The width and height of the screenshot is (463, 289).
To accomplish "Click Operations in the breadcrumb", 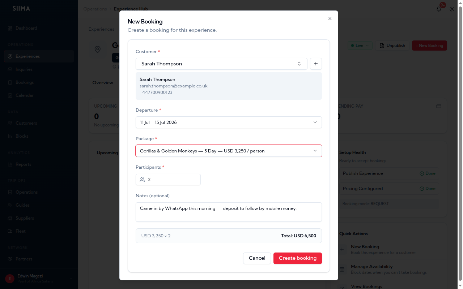I will click(95, 9).
